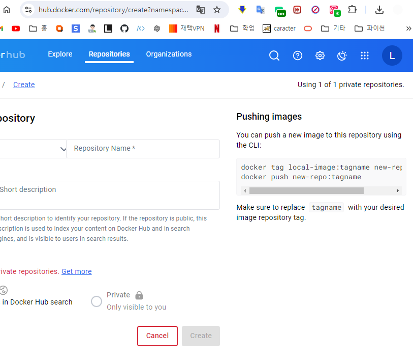Screen dimensions: 413x360
Task: Open site information icon in address bar
Action: point(28,10)
